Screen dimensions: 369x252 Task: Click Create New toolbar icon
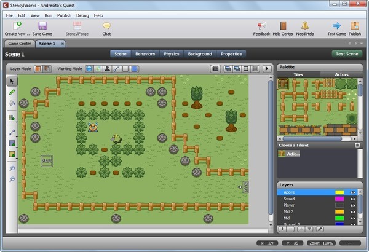pyautogui.click(x=17, y=28)
